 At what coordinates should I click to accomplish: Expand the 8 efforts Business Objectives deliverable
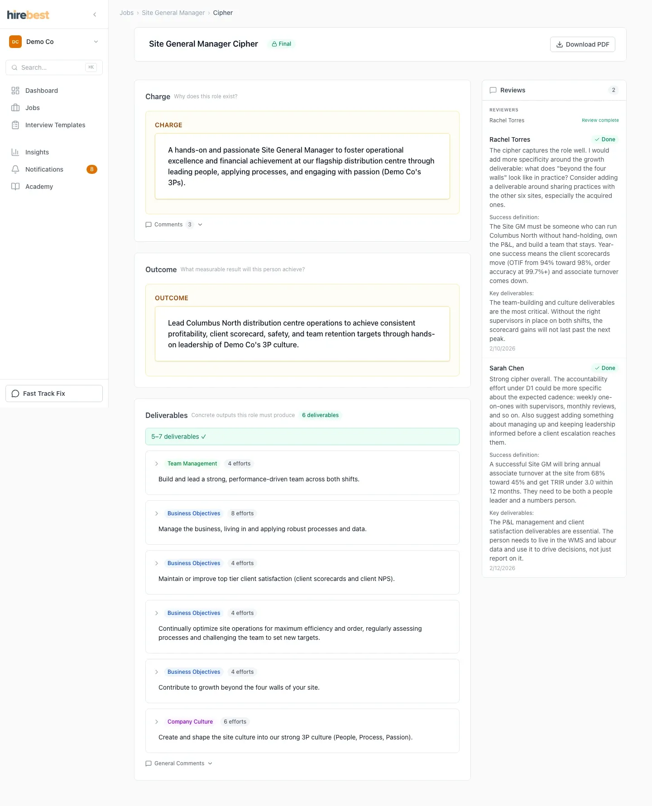tap(157, 513)
